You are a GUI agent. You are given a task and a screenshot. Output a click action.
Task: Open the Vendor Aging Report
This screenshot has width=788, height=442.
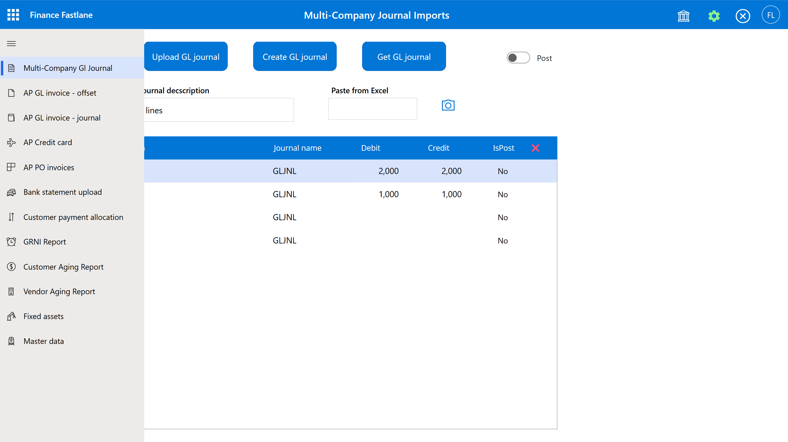tap(59, 291)
